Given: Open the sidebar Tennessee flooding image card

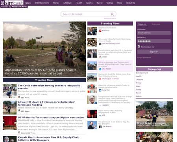Looking at the screenshot, I should pos(154,115).
